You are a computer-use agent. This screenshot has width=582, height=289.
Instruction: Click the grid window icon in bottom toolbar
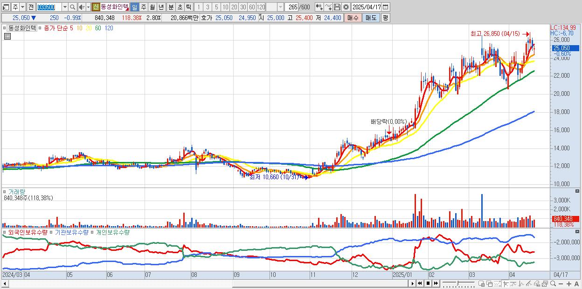481,283
